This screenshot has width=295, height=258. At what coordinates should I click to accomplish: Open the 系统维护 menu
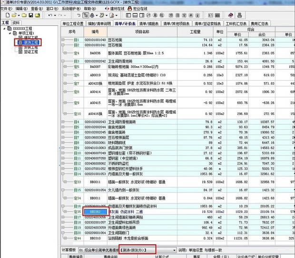point(71,9)
